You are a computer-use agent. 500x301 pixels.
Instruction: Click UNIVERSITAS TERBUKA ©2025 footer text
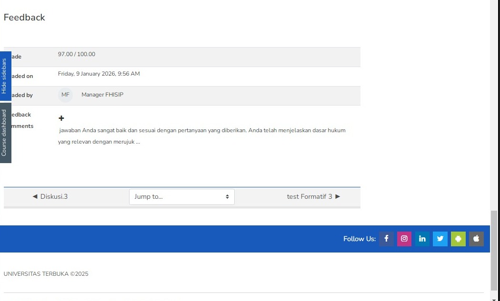click(x=46, y=274)
